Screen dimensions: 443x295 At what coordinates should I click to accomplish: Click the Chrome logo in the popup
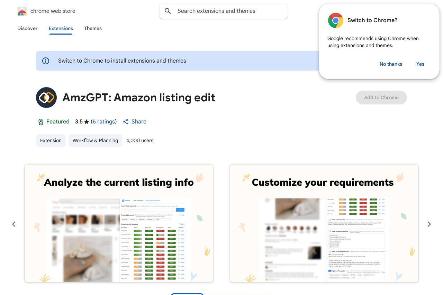coord(335,20)
